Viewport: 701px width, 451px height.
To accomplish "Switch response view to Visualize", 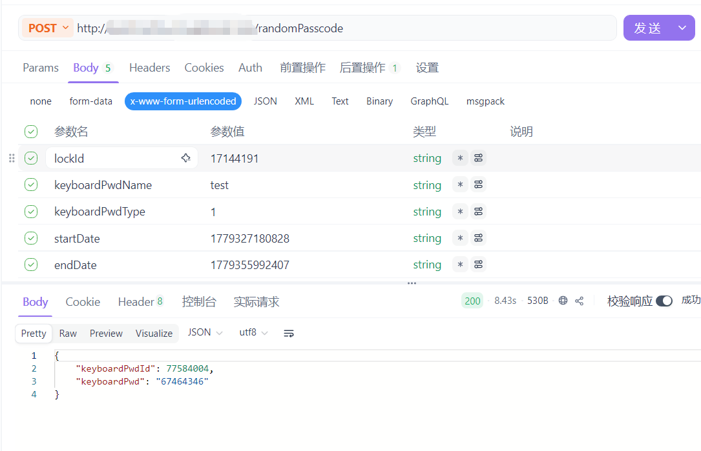I will [x=154, y=334].
